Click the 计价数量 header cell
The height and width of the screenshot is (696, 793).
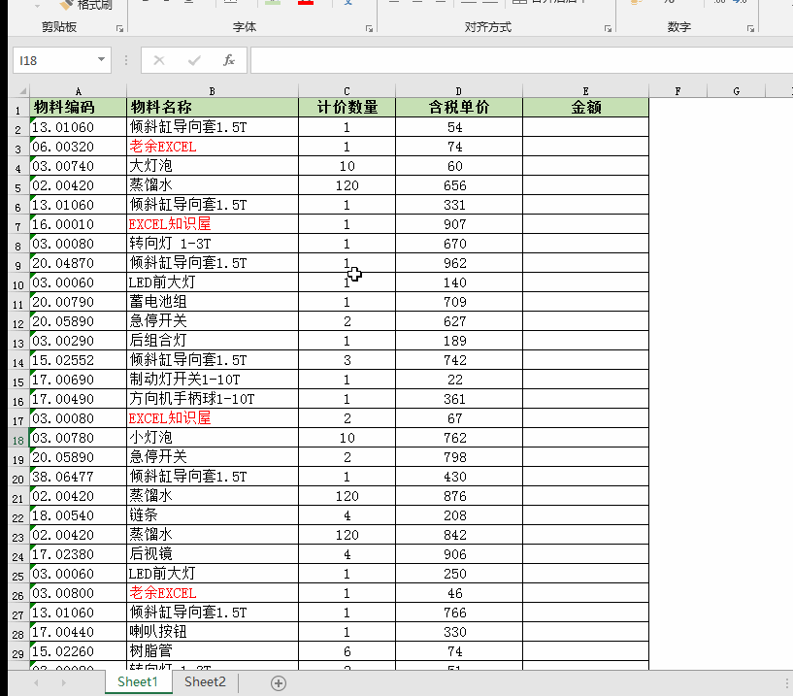click(x=347, y=107)
